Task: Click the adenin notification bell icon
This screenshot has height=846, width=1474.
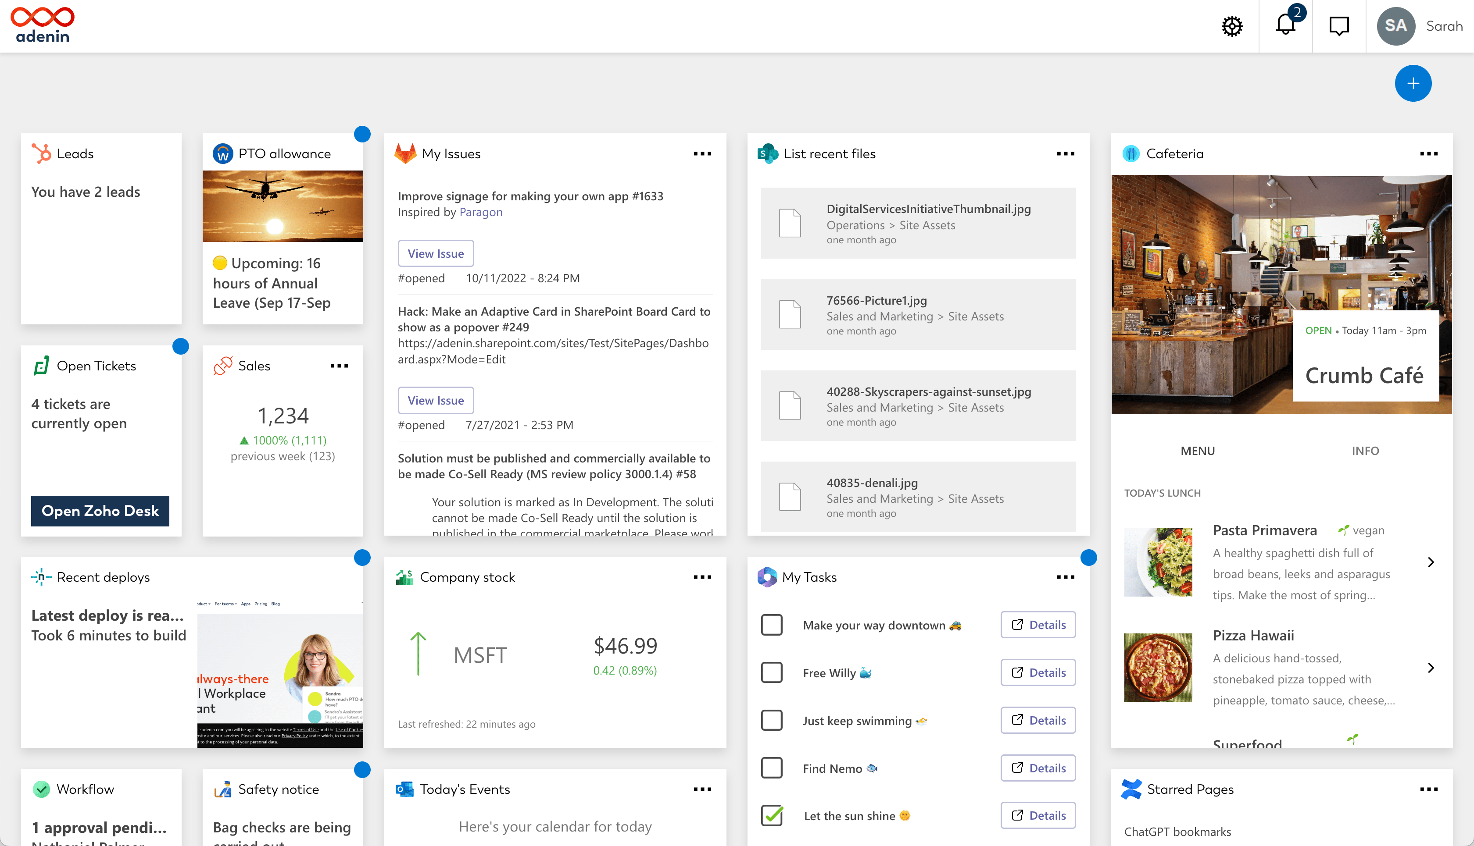Action: tap(1286, 25)
